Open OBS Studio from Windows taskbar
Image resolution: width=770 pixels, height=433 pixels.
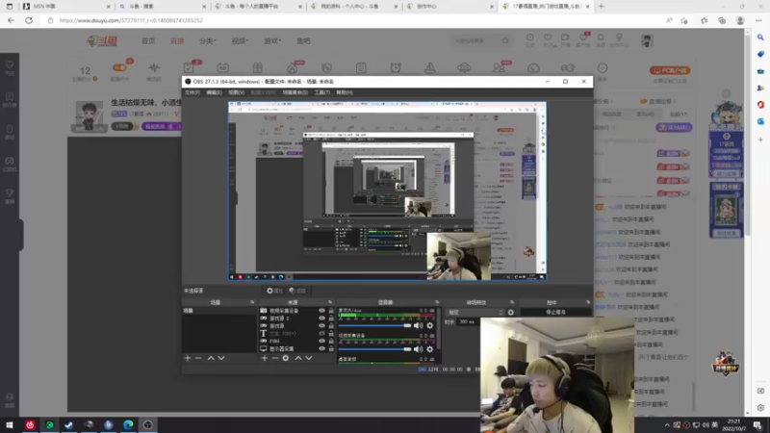[148, 425]
